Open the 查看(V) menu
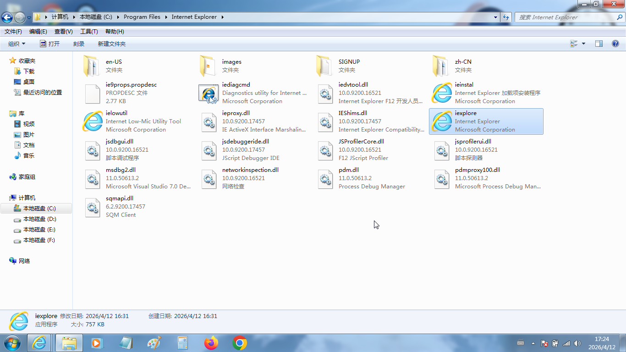Viewport: 626px width, 352px height. click(63, 32)
